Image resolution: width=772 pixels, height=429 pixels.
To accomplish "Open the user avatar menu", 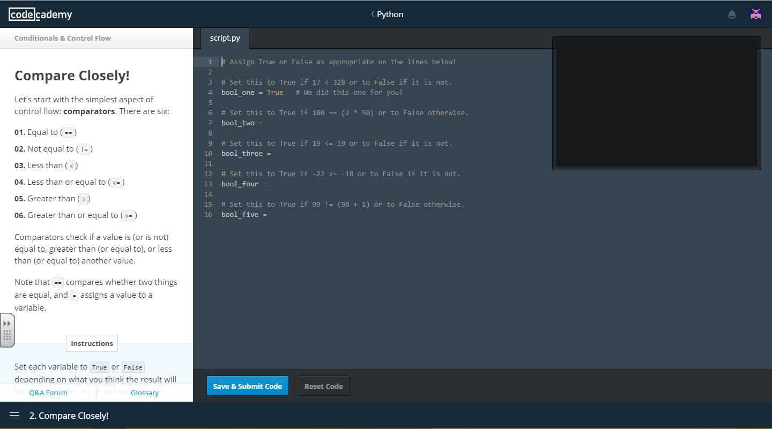I will point(756,14).
